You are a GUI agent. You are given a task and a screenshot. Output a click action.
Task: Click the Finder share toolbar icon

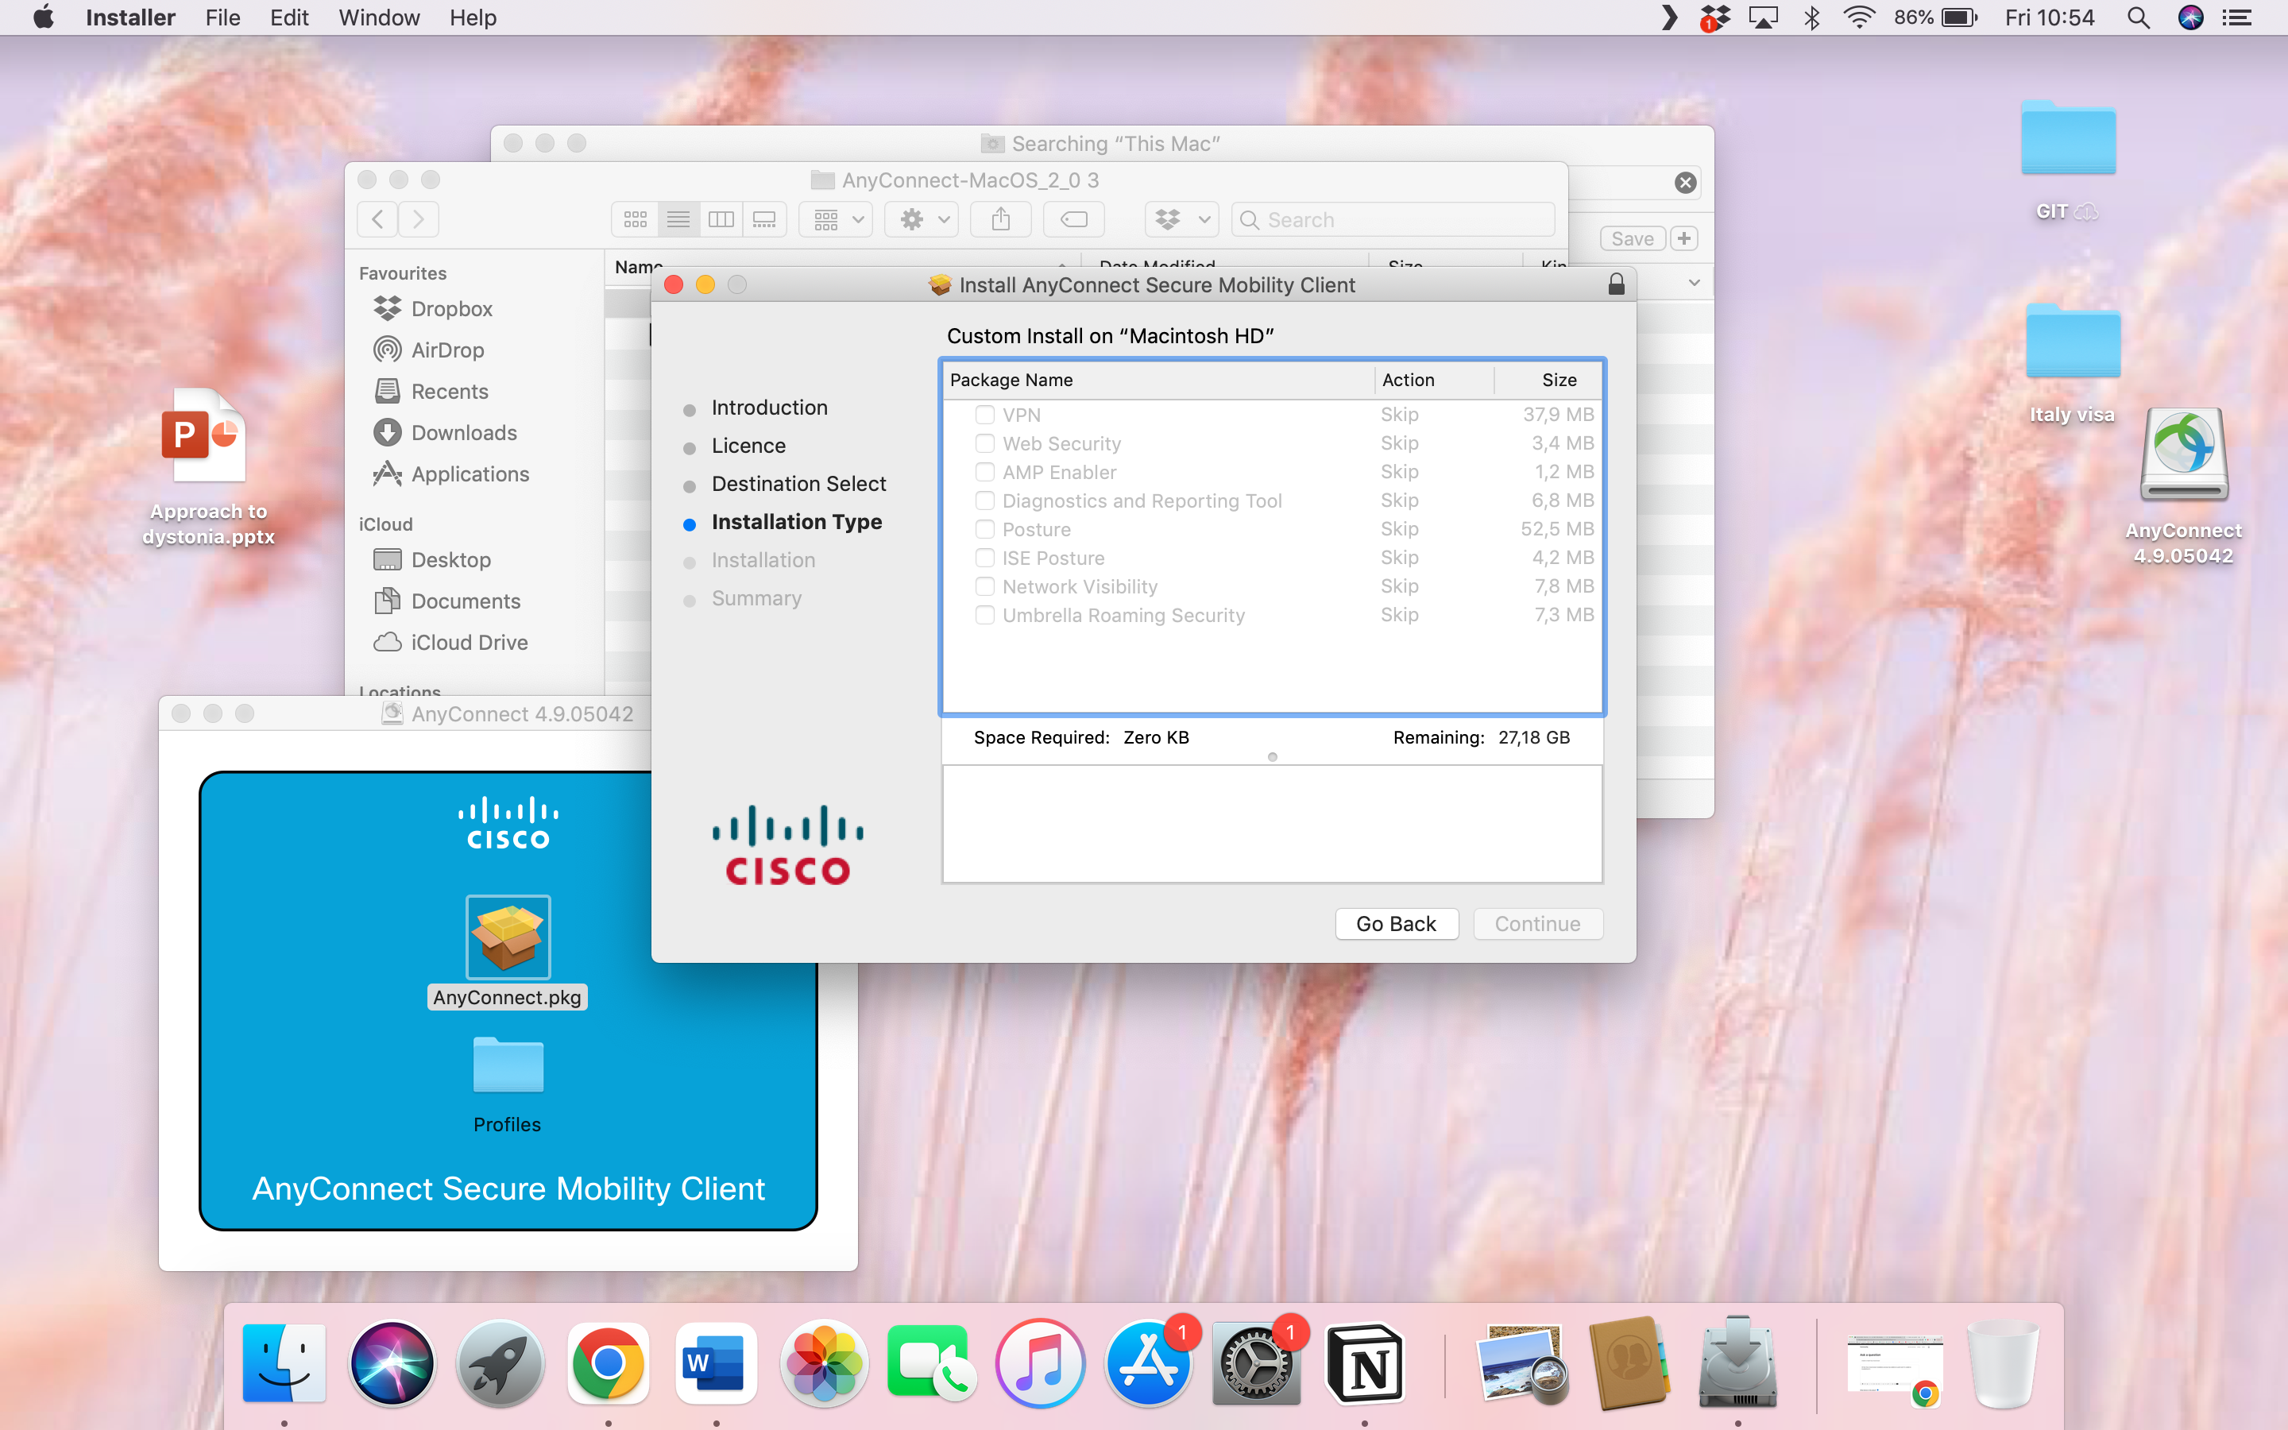click(x=1000, y=219)
